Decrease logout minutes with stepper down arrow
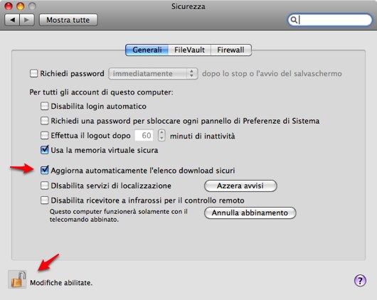This screenshot has width=377, height=300. [x=161, y=138]
